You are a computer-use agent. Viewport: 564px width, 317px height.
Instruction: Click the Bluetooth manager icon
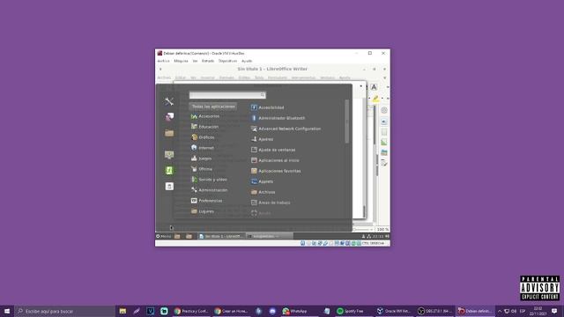click(x=254, y=118)
